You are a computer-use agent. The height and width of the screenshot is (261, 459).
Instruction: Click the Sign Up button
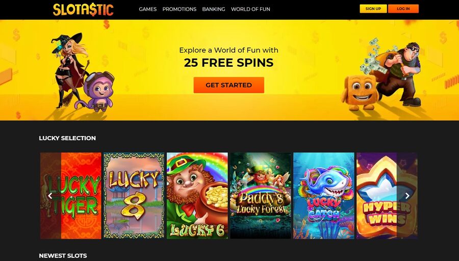point(373,9)
